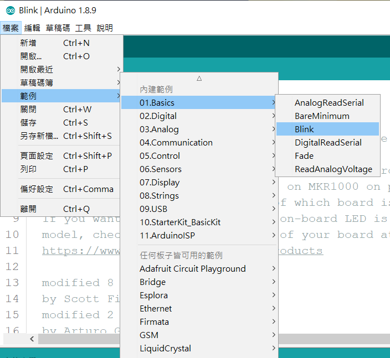This screenshot has height=358, width=390.
Task: Click the 'on MKR1000' comment text
Action: pyautogui.click(x=323, y=186)
